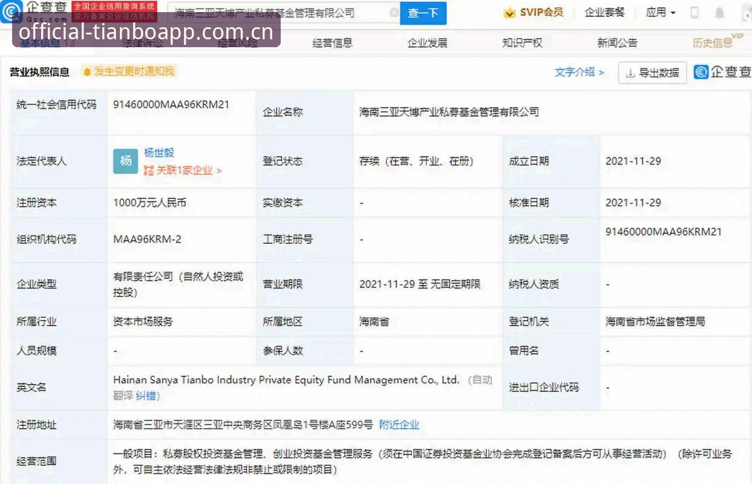Open legal representative 杨世毅 profile
Image resolution: width=752 pixels, height=484 pixels.
(159, 153)
